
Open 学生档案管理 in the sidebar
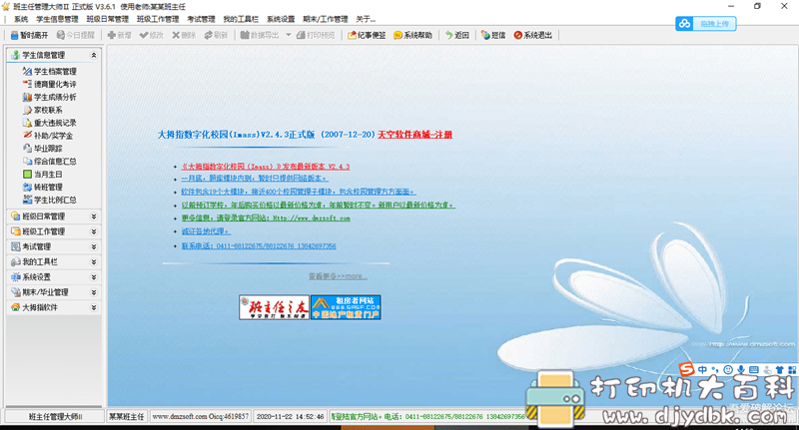(x=49, y=71)
